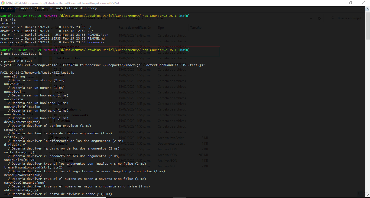Click 'Deberia devolver la diferencia' result line
Image resolution: width=370 pixels, height=198 pixels.
click(x=66, y=141)
